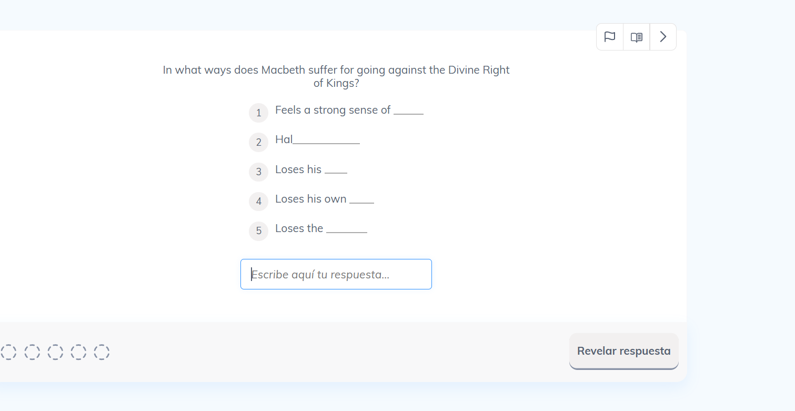The width and height of the screenshot is (795, 411).
Task: Open the open-book reference icon
Action: (x=637, y=37)
